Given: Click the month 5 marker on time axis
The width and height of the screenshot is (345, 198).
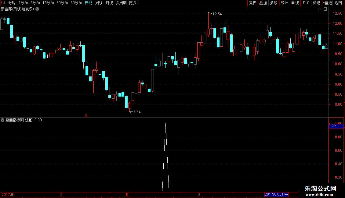Looking at the screenshot, I should [x=61, y=194].
